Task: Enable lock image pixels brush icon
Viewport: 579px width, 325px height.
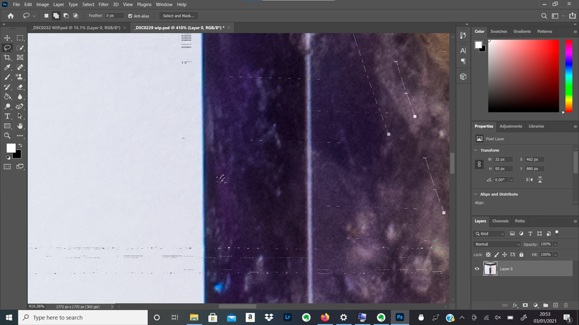Action: click(x=497, y=254)
